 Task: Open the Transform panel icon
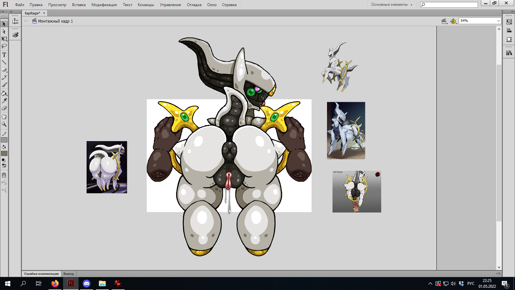pyautogui.click(x=509, y=40)
